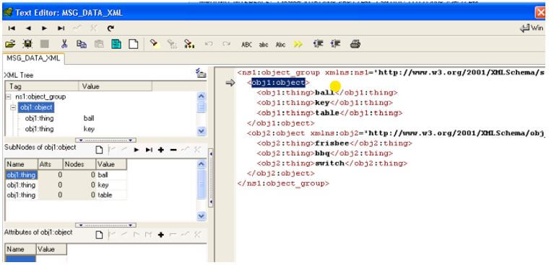Click blank page icon in SubNodes toolbar
554x265 pixels.
pyautogui.click(x=99, y=150)
